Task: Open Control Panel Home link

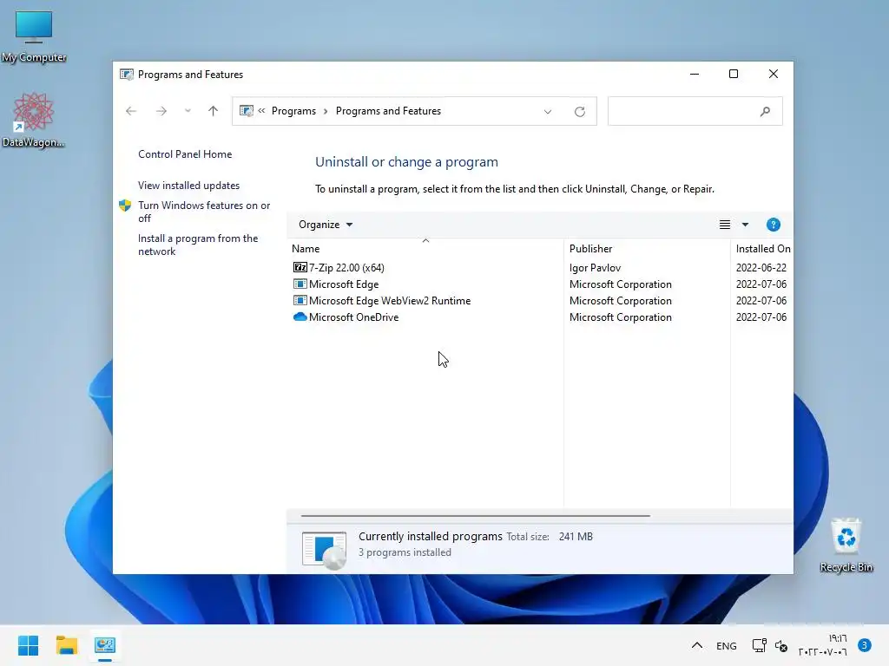Action: (185, 154)
